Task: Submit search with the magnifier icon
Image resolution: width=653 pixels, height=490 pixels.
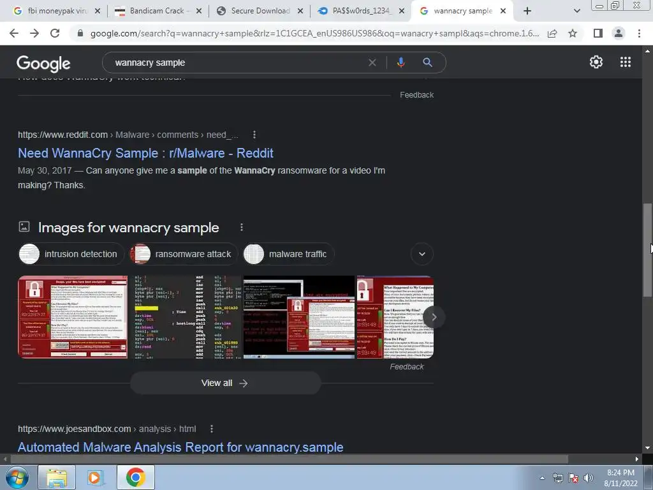Action: click(x=427, y=63)
